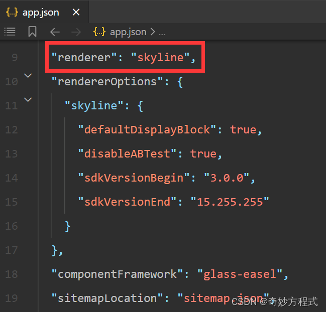Click the "componentFramework" key
The height and width of the screenshot is (312, 326).
click(x=117, y=274)
